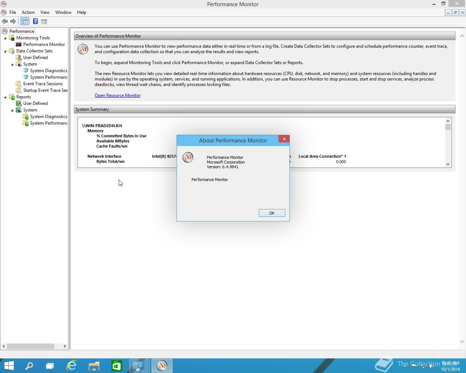Click Event Trace Sessions icon
Screen dimensions: 466x373
(x=19, y=84)
